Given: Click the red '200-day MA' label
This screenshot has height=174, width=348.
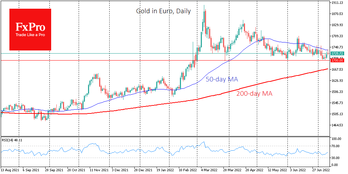Looking at the screenshot, I should click(254, 94).
